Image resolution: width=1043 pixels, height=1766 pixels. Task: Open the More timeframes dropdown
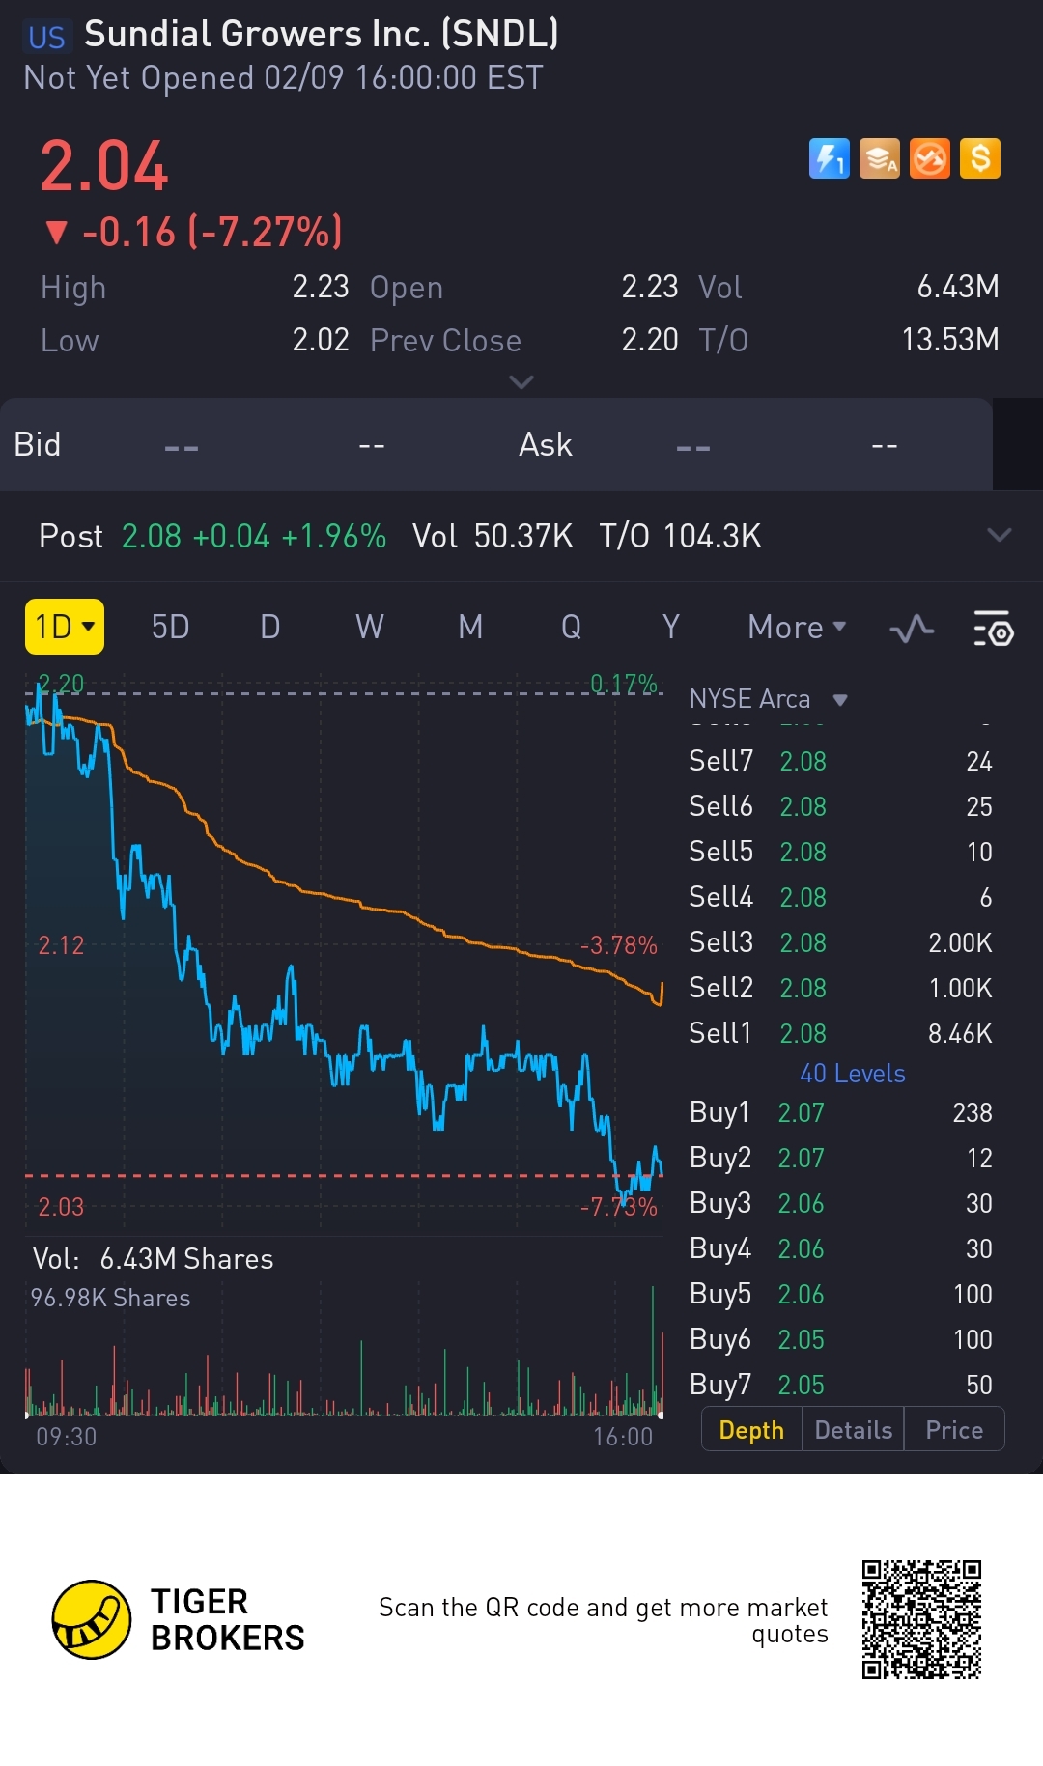797,628
